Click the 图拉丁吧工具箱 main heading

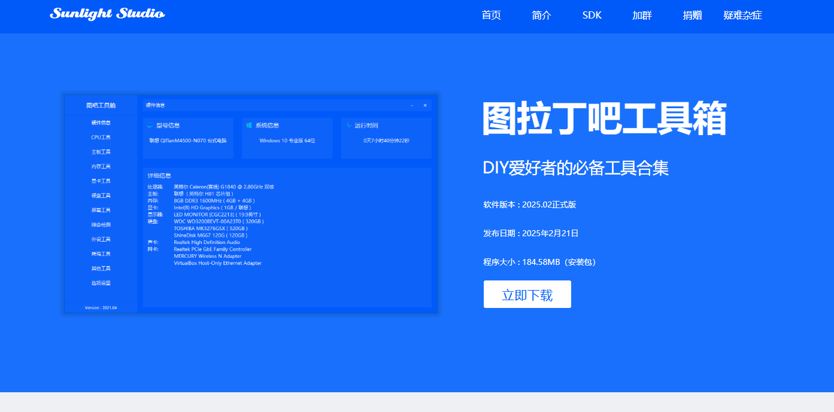click(x=604, y=119)
